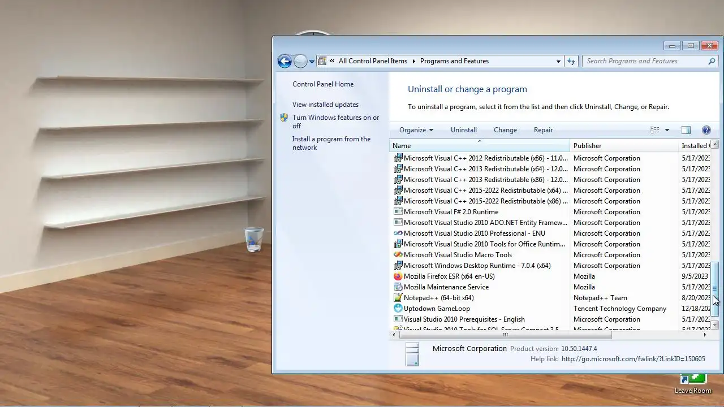Click horizontal scrollbar right arrow
724x407 pixels.
(705, 335)
